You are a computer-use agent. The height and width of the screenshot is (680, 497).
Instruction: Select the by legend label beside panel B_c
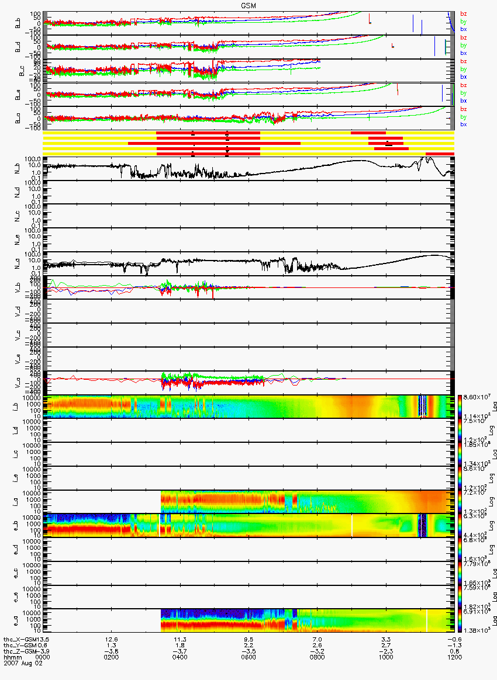pyautogui.click(x=463, y=69)
